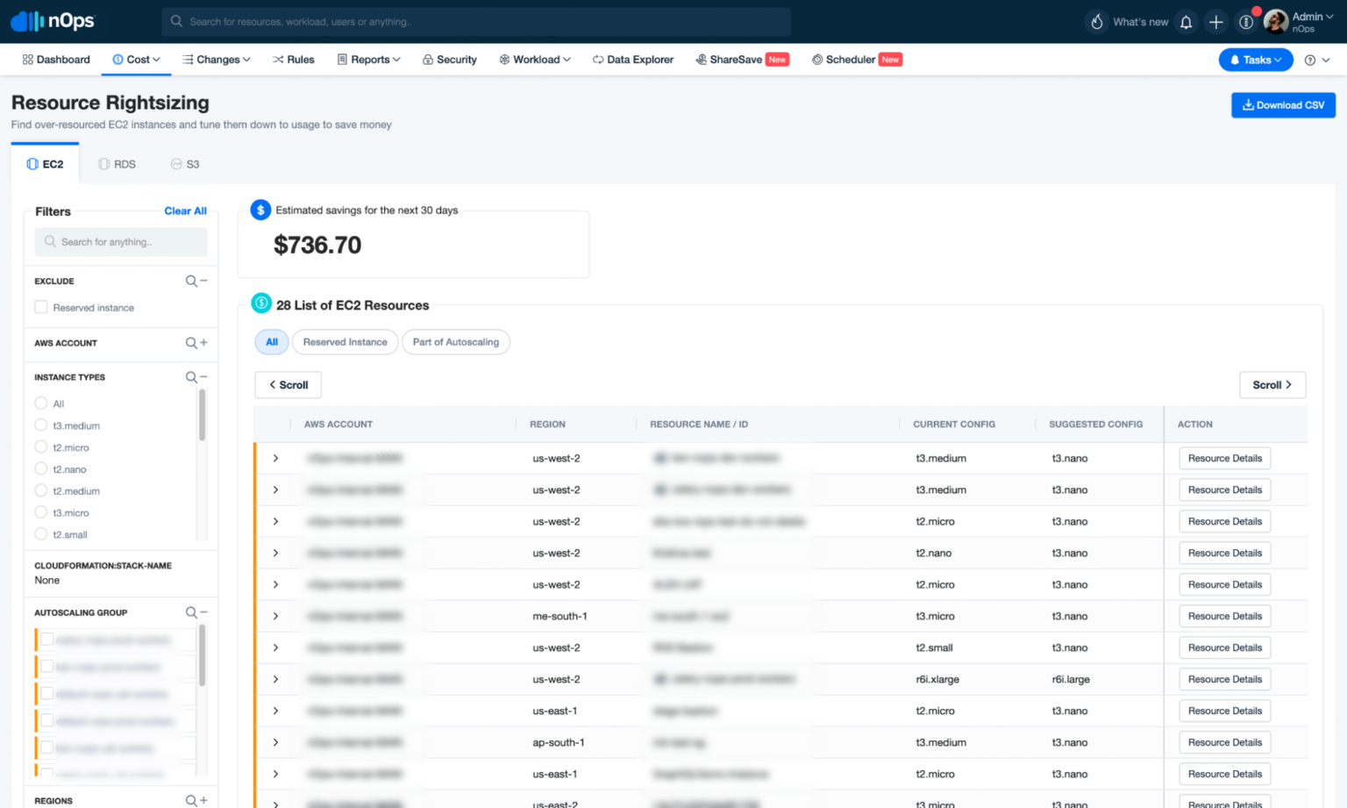Switch to the RDS tab

[117, 163]
